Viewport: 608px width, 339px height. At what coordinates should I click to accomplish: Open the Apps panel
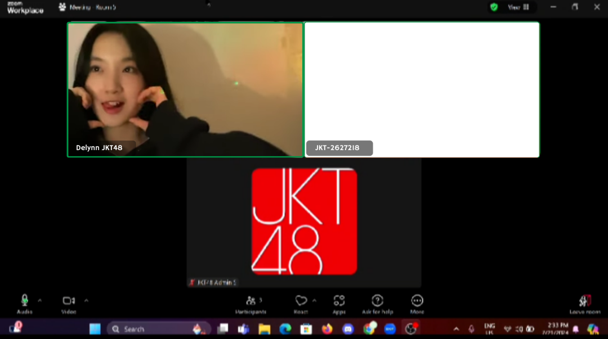click(339, 305)
